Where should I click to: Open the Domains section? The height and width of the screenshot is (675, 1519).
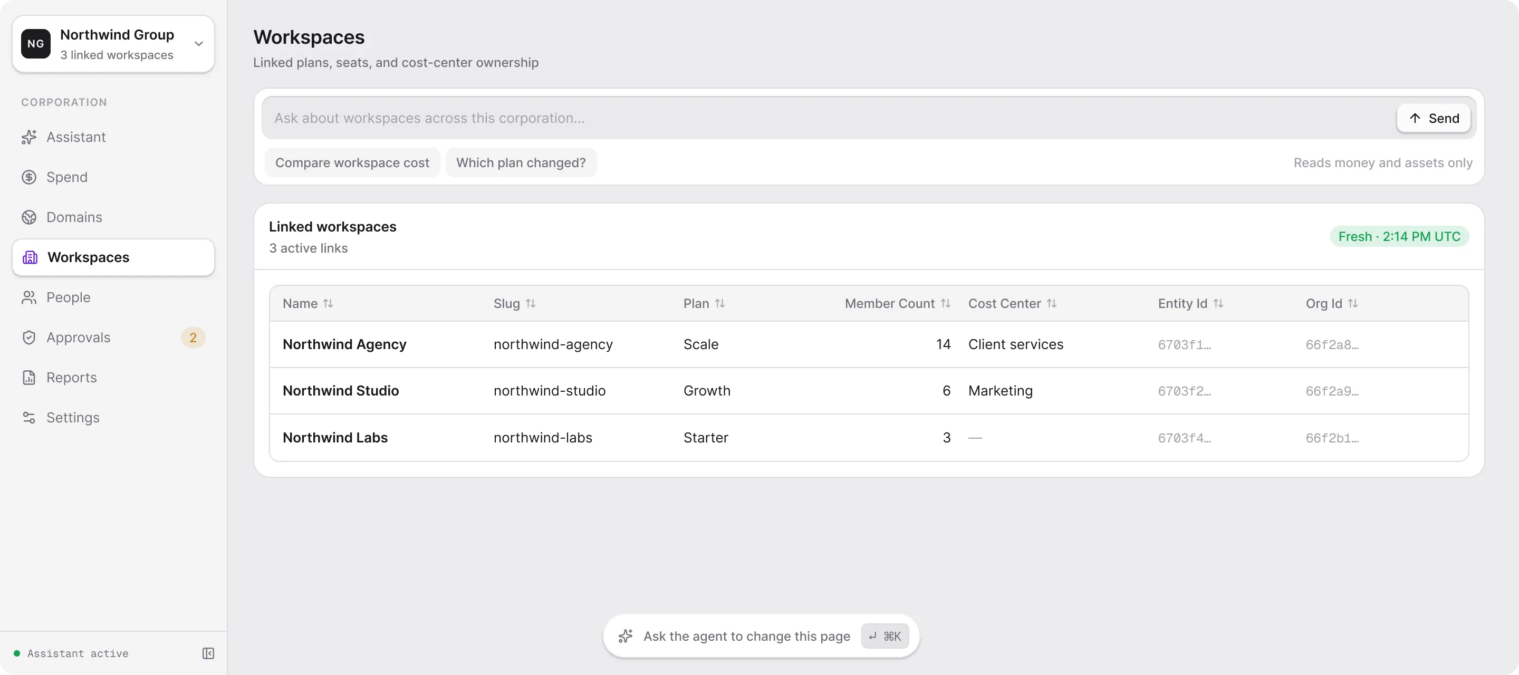(113, 217)
